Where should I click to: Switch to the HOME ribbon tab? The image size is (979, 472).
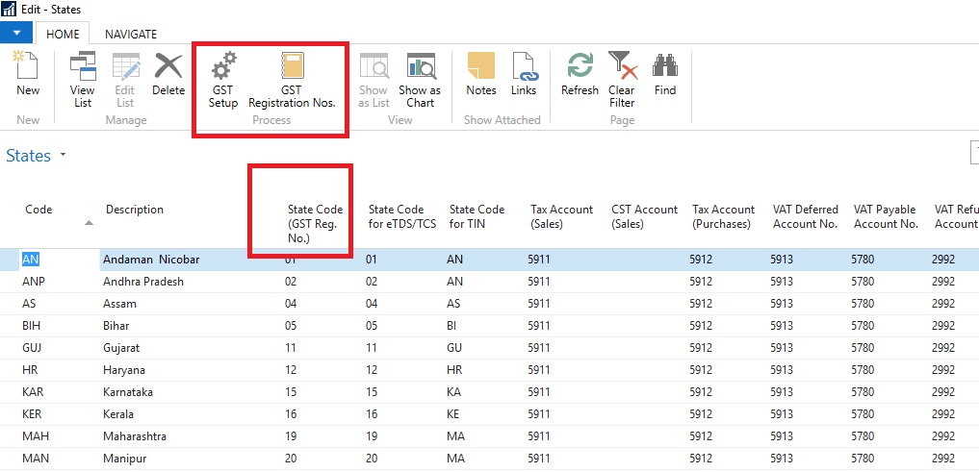pos(64,34)
